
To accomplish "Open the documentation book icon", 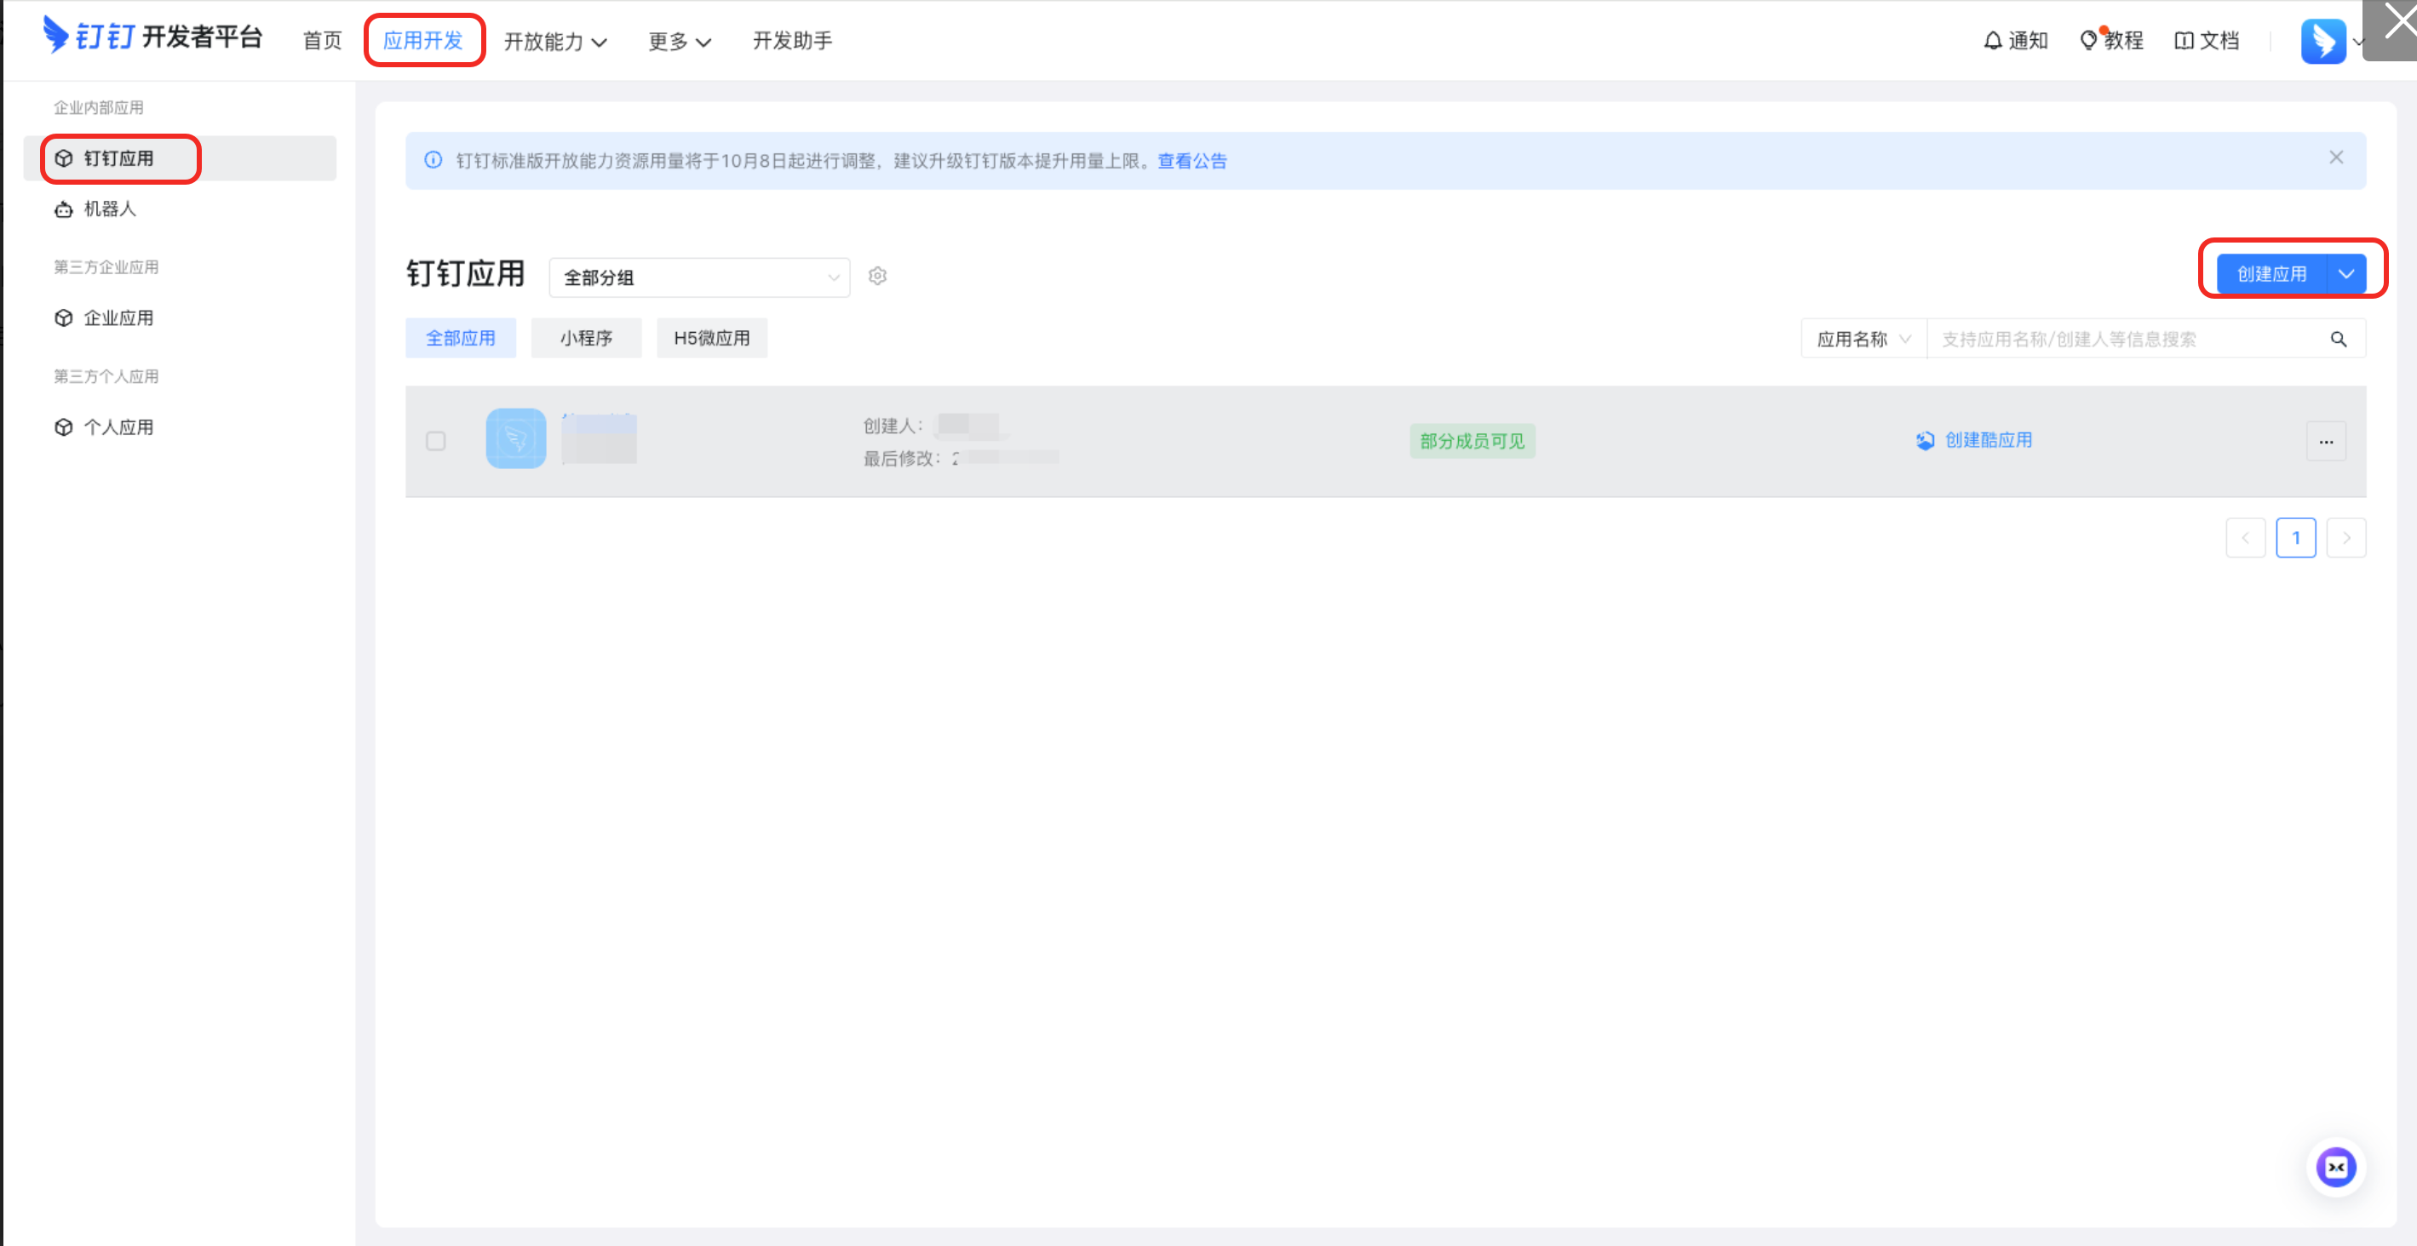I will [2184, 40].
